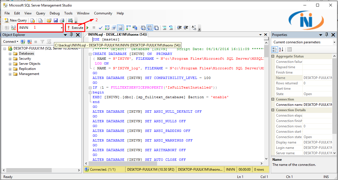Select Results to Grid output mode
This screenshot has width=338, height=180.
click(150, 28)
